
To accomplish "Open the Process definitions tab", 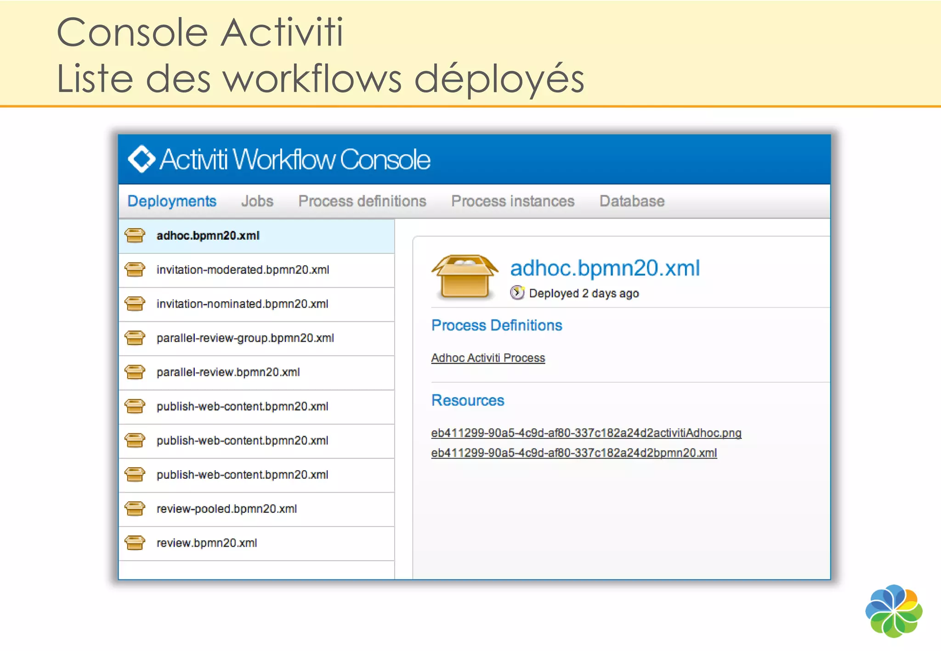I will [x=362, y=201].
